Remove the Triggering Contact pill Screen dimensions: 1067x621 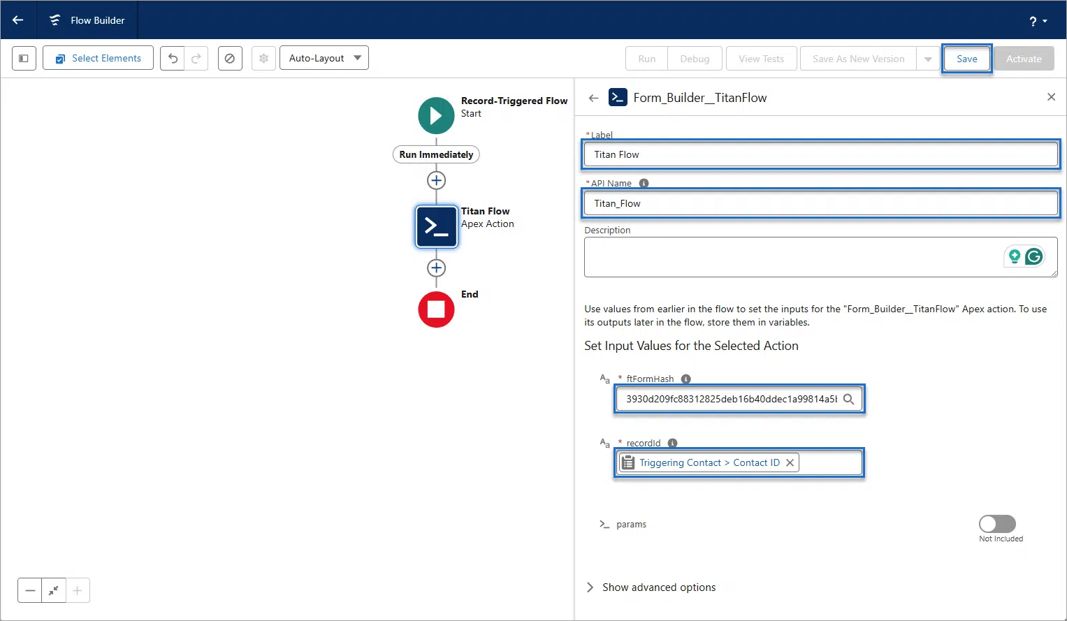pyautogui.click(x=790, y=462)
